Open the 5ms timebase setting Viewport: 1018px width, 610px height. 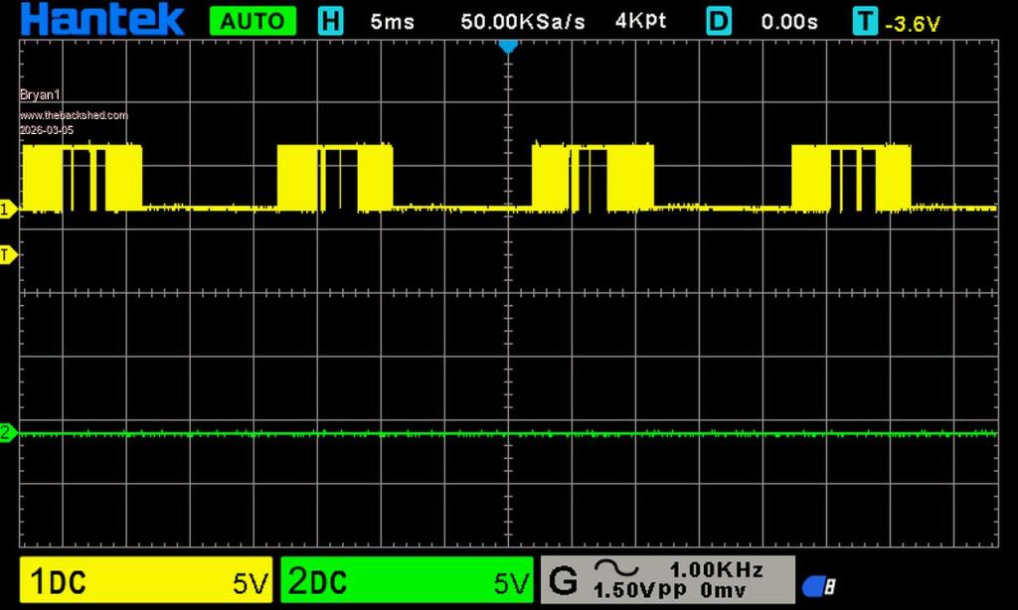(x=392, y=21)
